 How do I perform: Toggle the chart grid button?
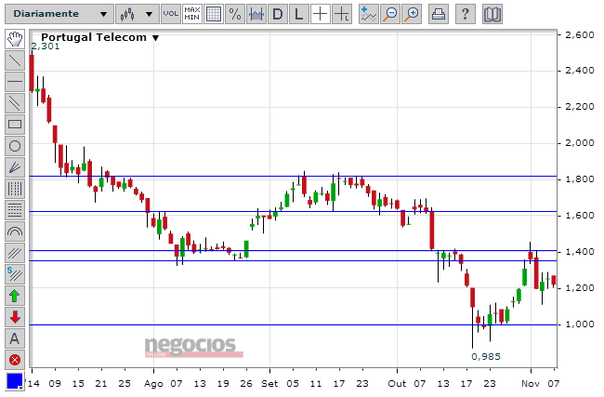point(214,14)
